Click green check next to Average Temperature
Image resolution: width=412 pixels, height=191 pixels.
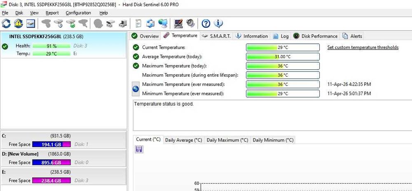[136, 57]
